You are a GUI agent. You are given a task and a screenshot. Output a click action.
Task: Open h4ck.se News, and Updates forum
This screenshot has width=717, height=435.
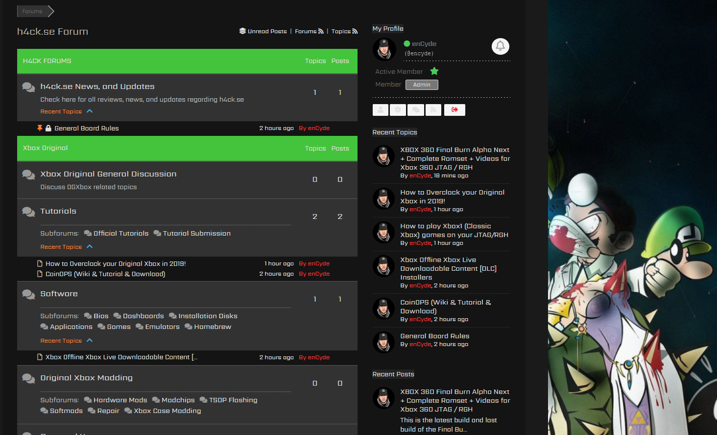97,87
